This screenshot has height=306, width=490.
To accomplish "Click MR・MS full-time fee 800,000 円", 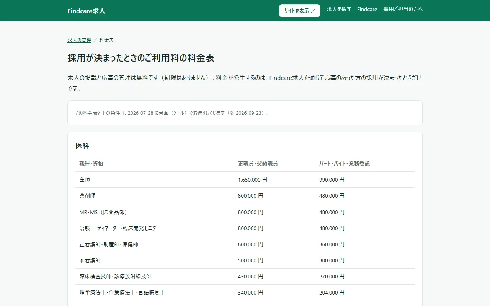I will pyautogui.click(x=251, y=212).
